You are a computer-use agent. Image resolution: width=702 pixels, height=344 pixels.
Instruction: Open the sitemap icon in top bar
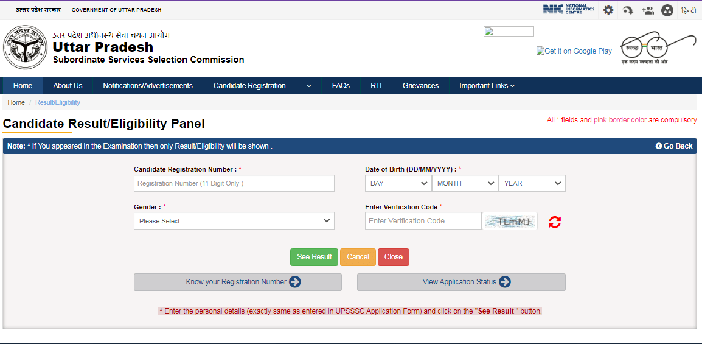[667, 10]
